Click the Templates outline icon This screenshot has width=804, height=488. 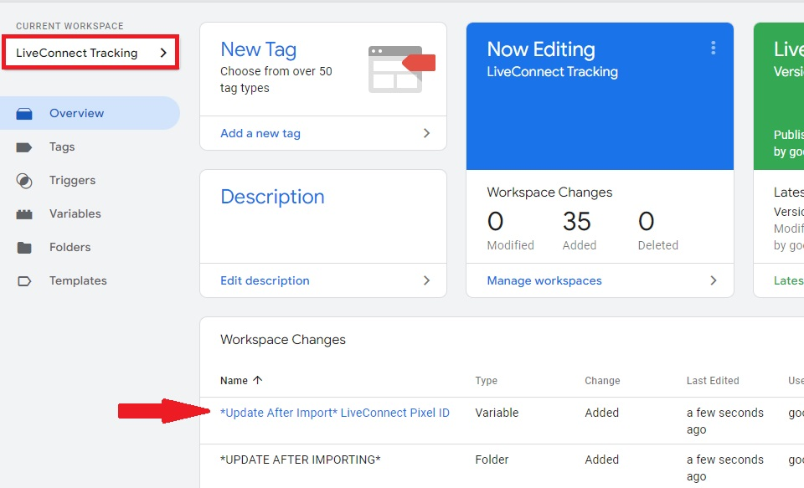24,281
